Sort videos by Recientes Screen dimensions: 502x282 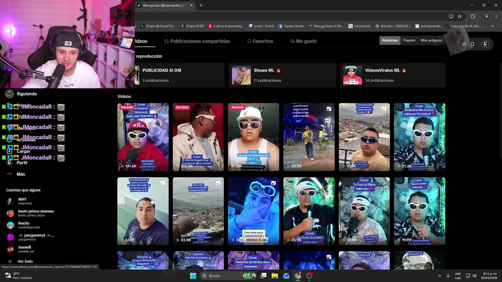pyautogui.click(x=390, y=40)
